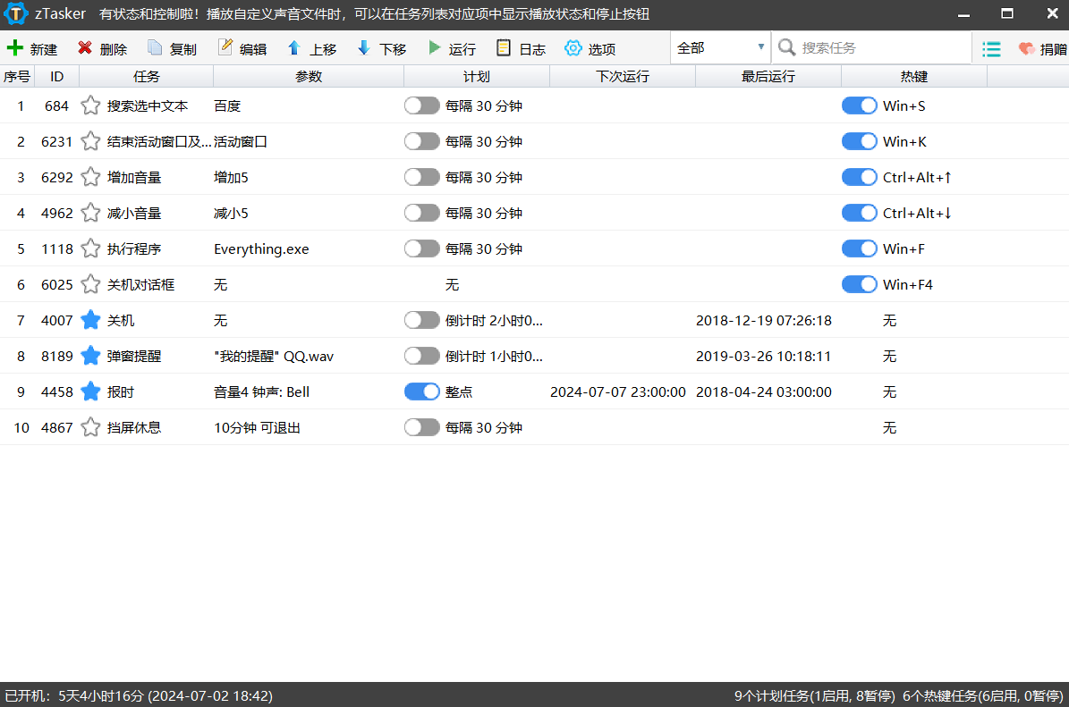Screen dimensions: 1069x707
Task: Select 2018-12-19 07:26:18 last-run cell
Action: click(764, 320)
